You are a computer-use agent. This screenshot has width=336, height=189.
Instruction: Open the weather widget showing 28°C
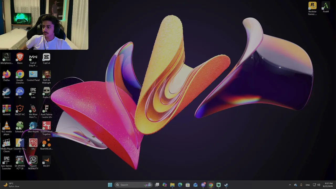coord(12,185)
